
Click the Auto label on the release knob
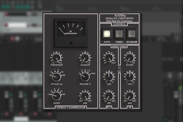point(93,73)
